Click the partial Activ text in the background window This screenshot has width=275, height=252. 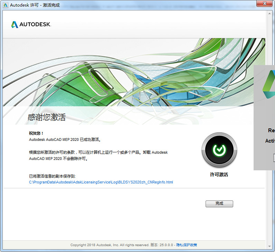pos(270,141)
